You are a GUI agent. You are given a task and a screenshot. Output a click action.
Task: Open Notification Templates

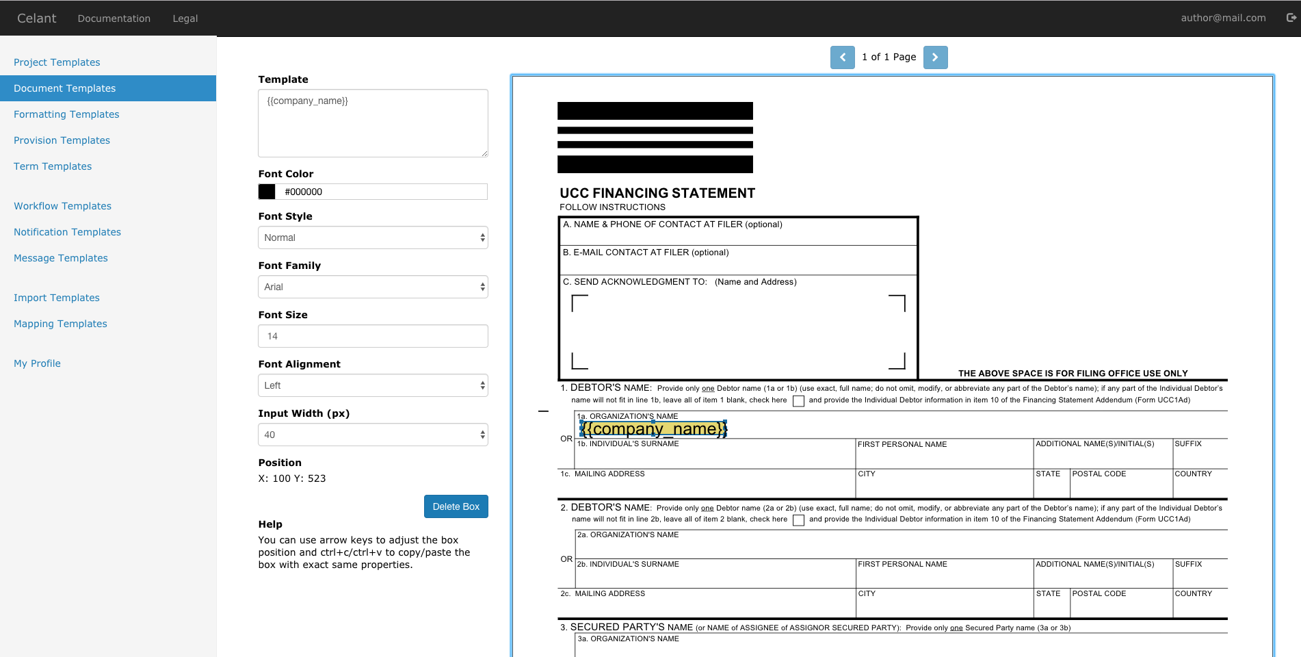67,232
